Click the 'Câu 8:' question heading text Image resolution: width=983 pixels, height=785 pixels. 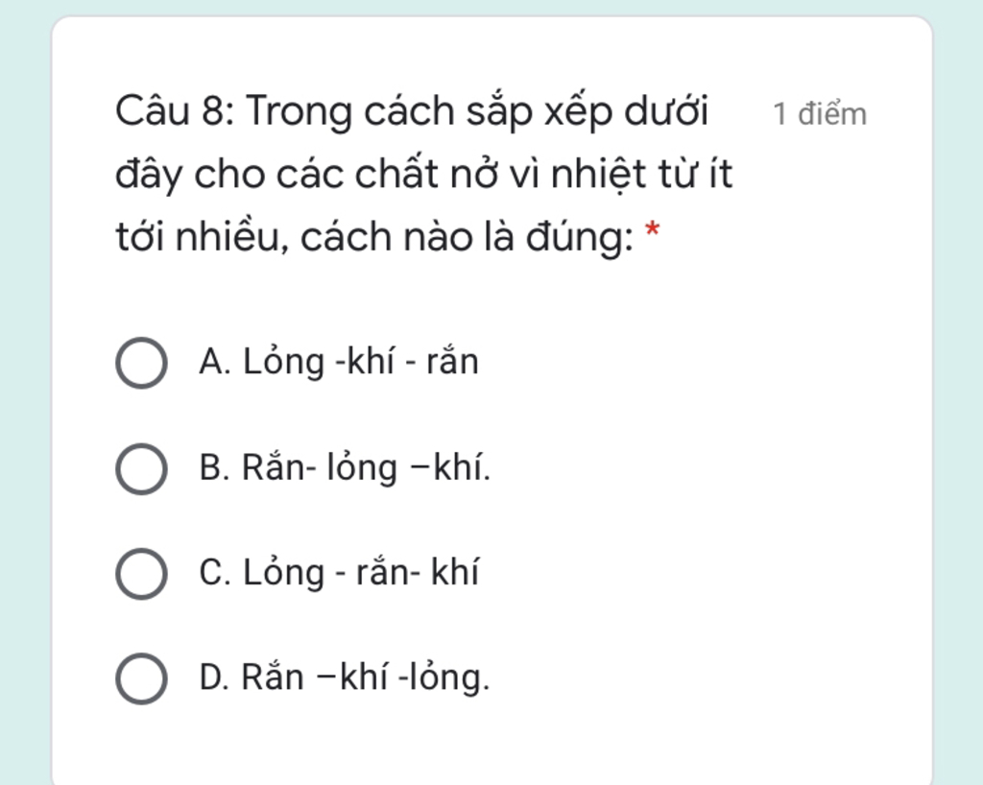(175, 111)
